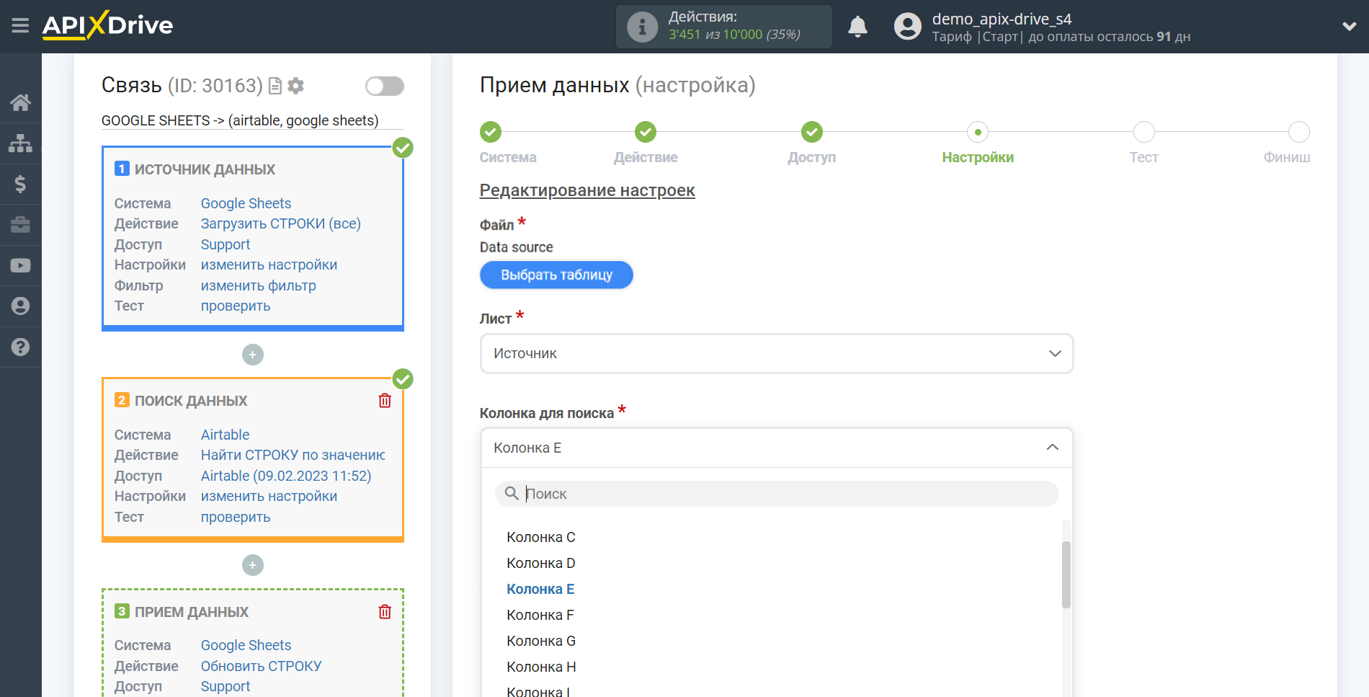Open receive block Google Sheets link

[246, 645]
